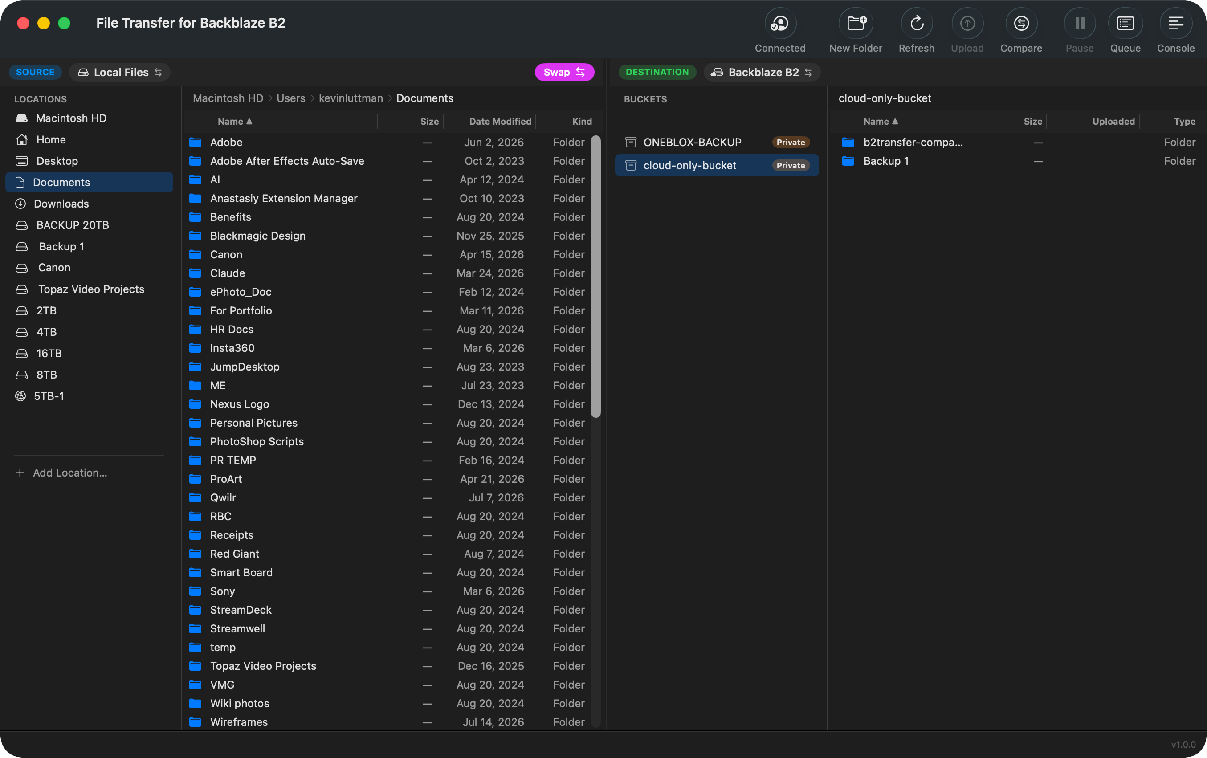Sort bucket files by Name column

tap(881, 121)
